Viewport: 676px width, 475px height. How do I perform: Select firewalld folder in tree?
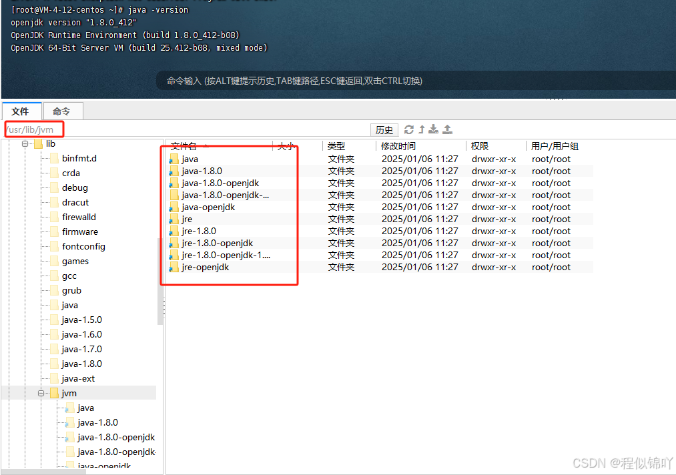[x=79, y=217]
